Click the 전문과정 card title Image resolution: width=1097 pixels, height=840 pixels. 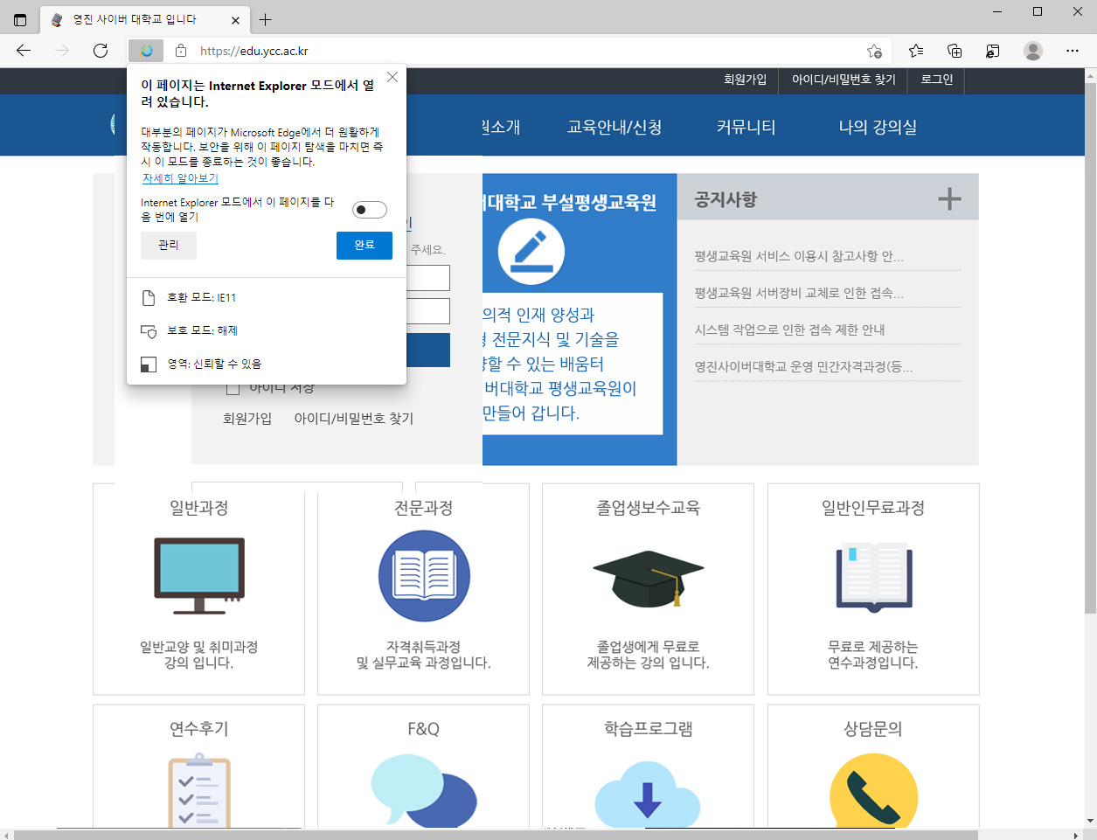coord(424,508)
